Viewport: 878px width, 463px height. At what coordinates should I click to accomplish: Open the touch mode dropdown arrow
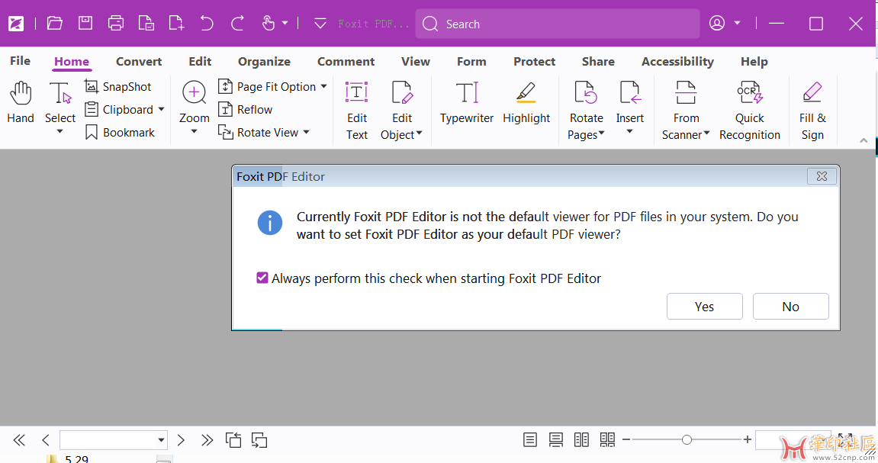coord(285,23)
